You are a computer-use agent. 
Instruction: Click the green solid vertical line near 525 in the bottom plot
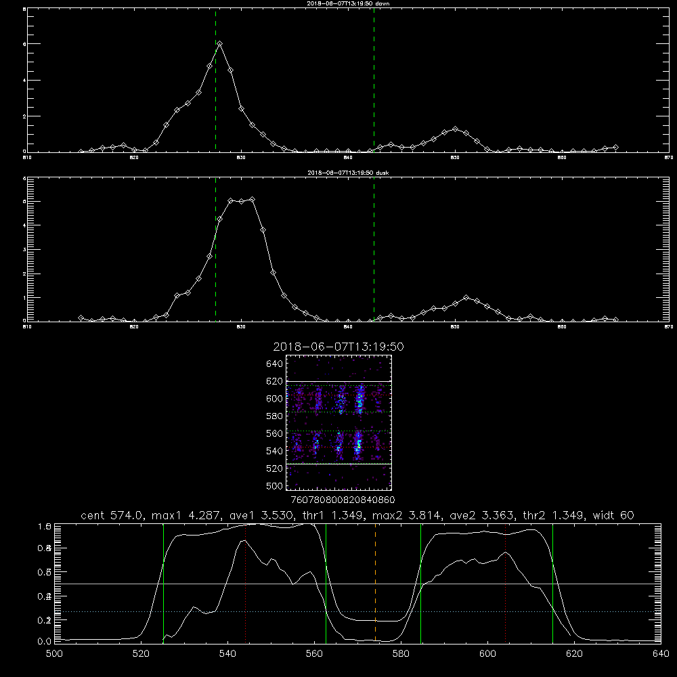[163, 584]
